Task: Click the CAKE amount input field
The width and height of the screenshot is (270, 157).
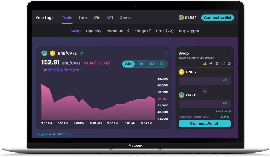Action: [205, 104]
